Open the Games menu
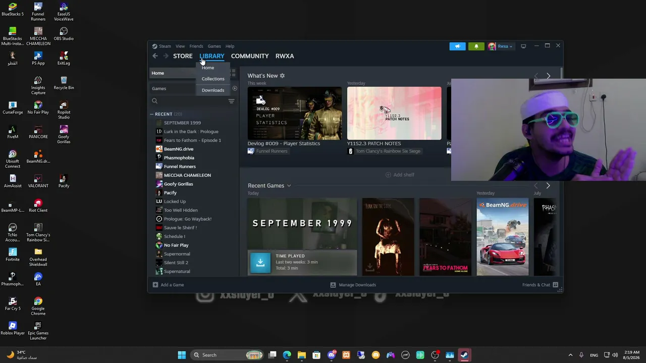The height and width of the screenshot is (363, 646). (214, 46)
